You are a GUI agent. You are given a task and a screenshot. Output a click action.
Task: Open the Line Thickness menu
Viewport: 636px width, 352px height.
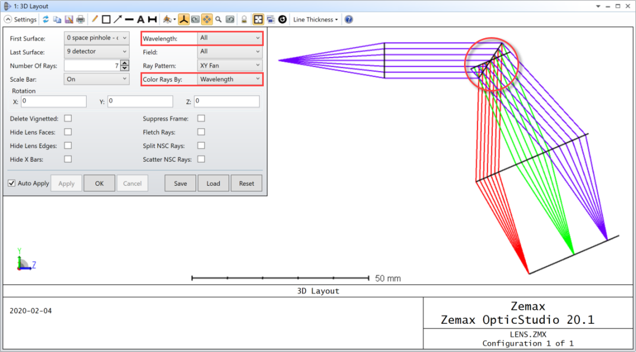click(316, 19)
